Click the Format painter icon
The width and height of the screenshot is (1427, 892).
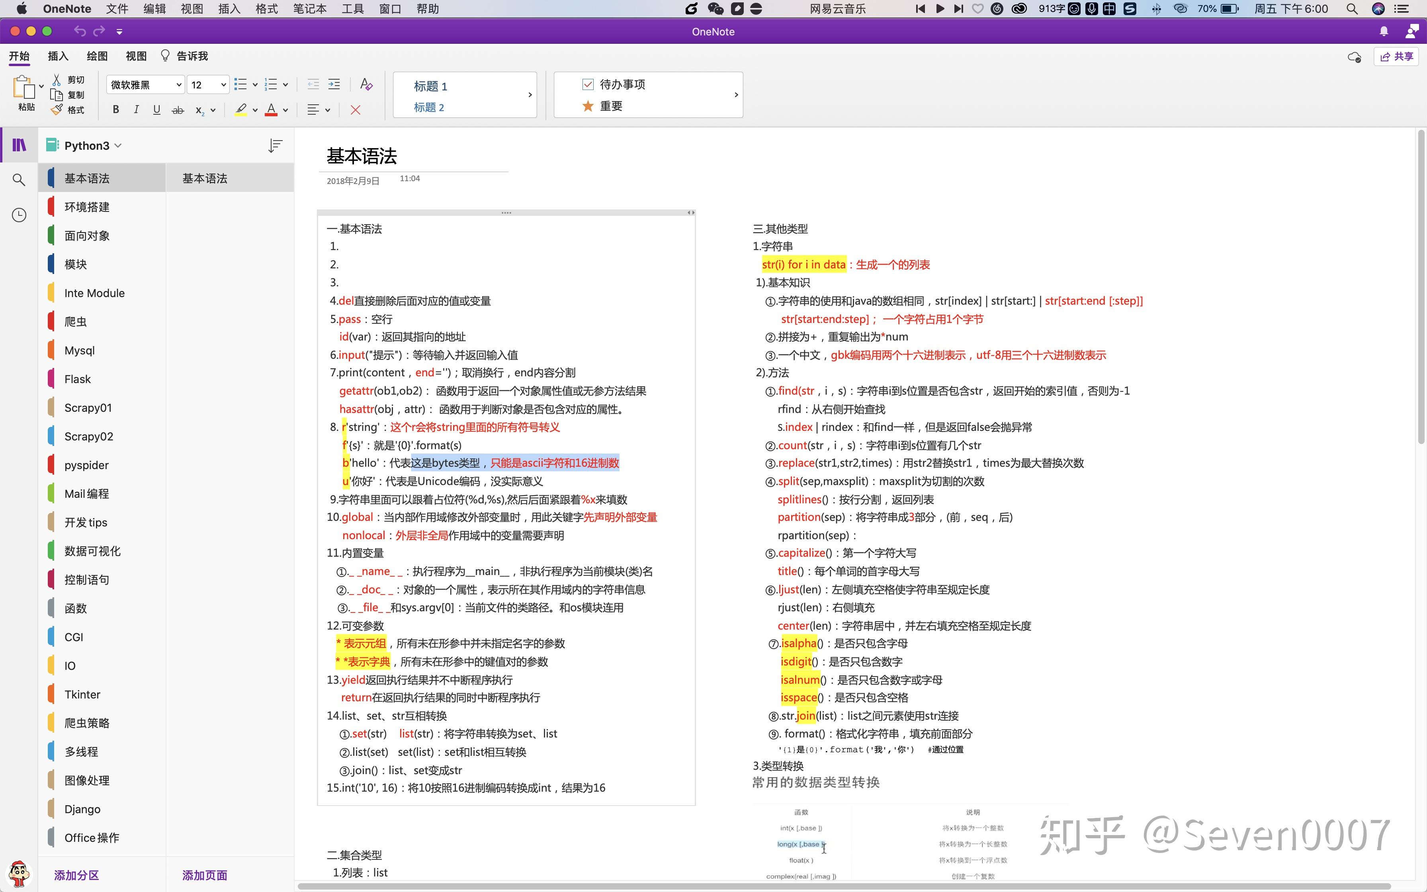coord(57,110)
